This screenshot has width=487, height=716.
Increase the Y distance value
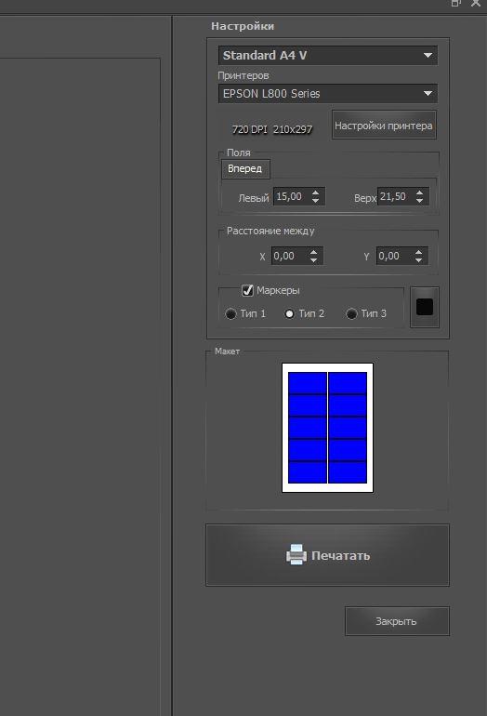coord(418,252)
